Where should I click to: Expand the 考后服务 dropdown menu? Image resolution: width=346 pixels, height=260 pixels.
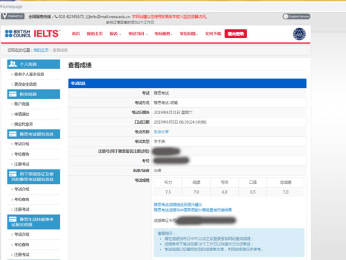163,34
